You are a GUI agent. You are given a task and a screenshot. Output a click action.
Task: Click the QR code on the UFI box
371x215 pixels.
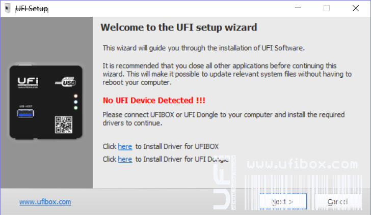tap(62, 125)
